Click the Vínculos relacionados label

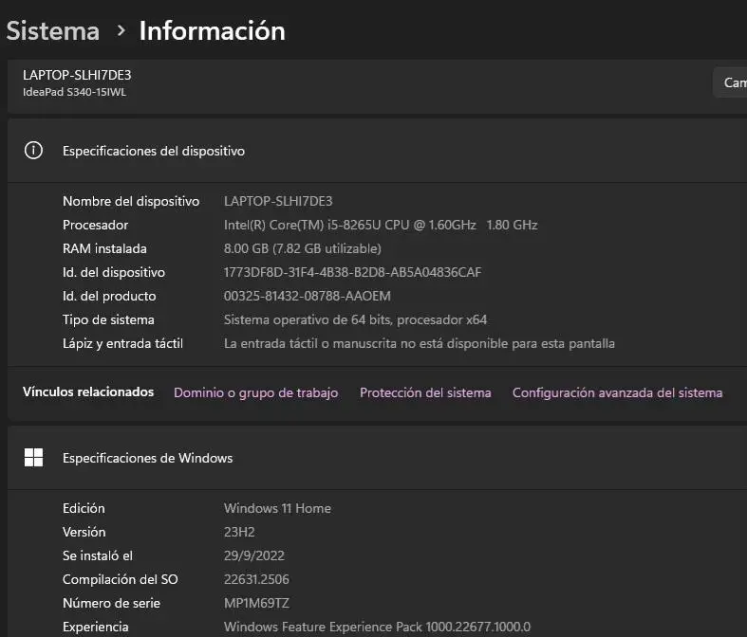tap(88, 392)
